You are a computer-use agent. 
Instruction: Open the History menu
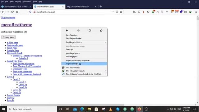(x=18, y=2)
